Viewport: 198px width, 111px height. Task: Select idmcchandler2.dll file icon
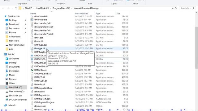pos(32,23)
